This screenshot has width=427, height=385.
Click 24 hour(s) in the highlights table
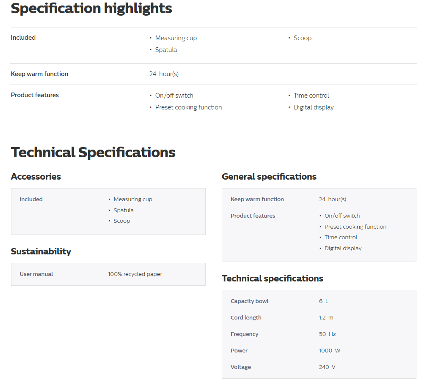(164, 74)
